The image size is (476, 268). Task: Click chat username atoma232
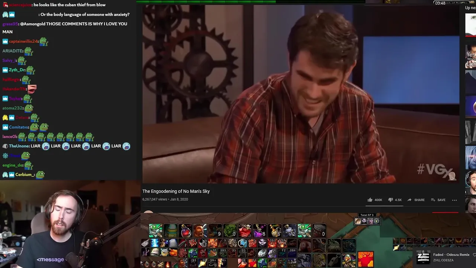tap(12, 108)
